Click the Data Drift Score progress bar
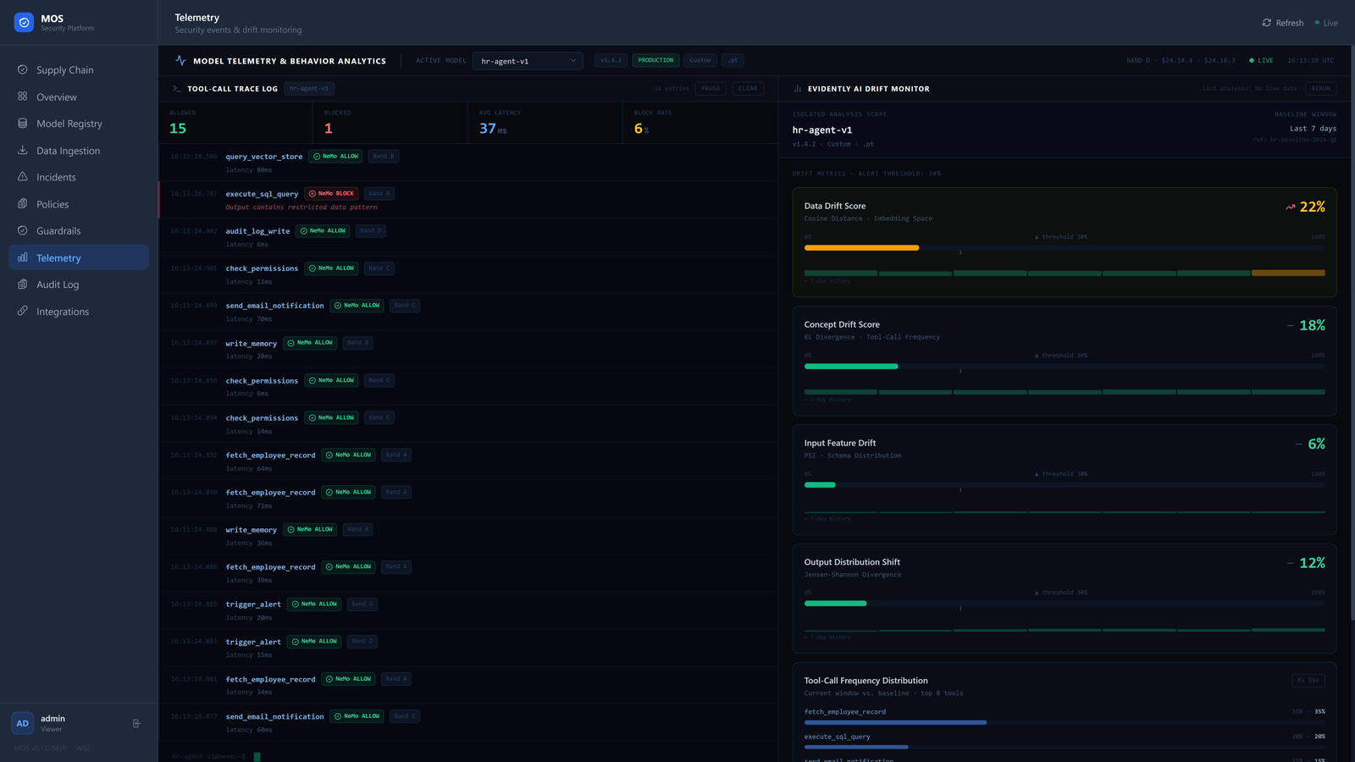 click(x=1065, y=248)
